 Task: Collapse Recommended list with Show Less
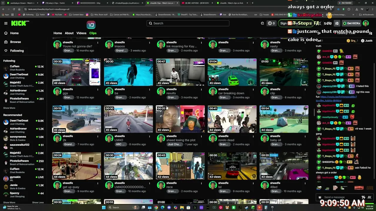tap(38, 203)
